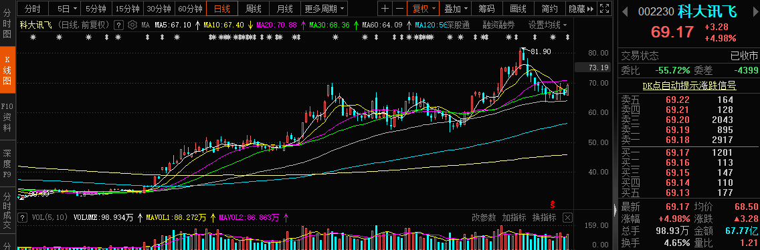Image resolution: width=760 pixels, height=250 pixels.
Task: Switch to 30分钟 period
Action: [x=159, y=8]
